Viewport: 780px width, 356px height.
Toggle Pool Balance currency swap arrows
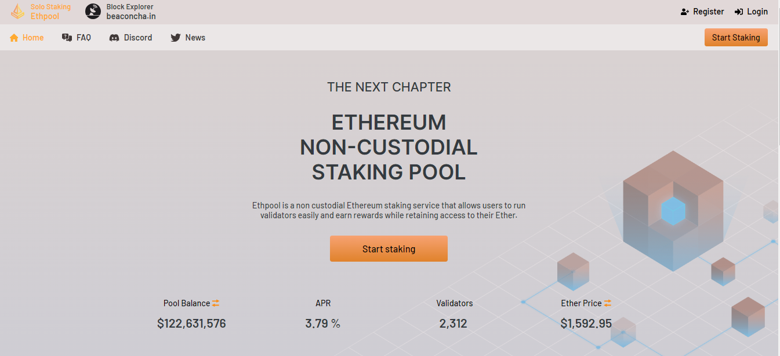click(x=216, y=303)
